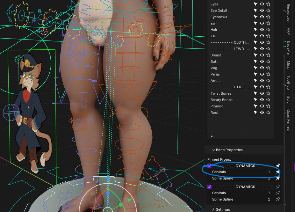
Task: Click select arrow for Pinning collection
Action: (255, 106)
